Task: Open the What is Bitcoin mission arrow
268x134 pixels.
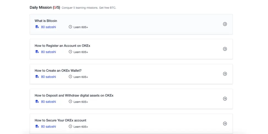Action: (x=225, y=24)
